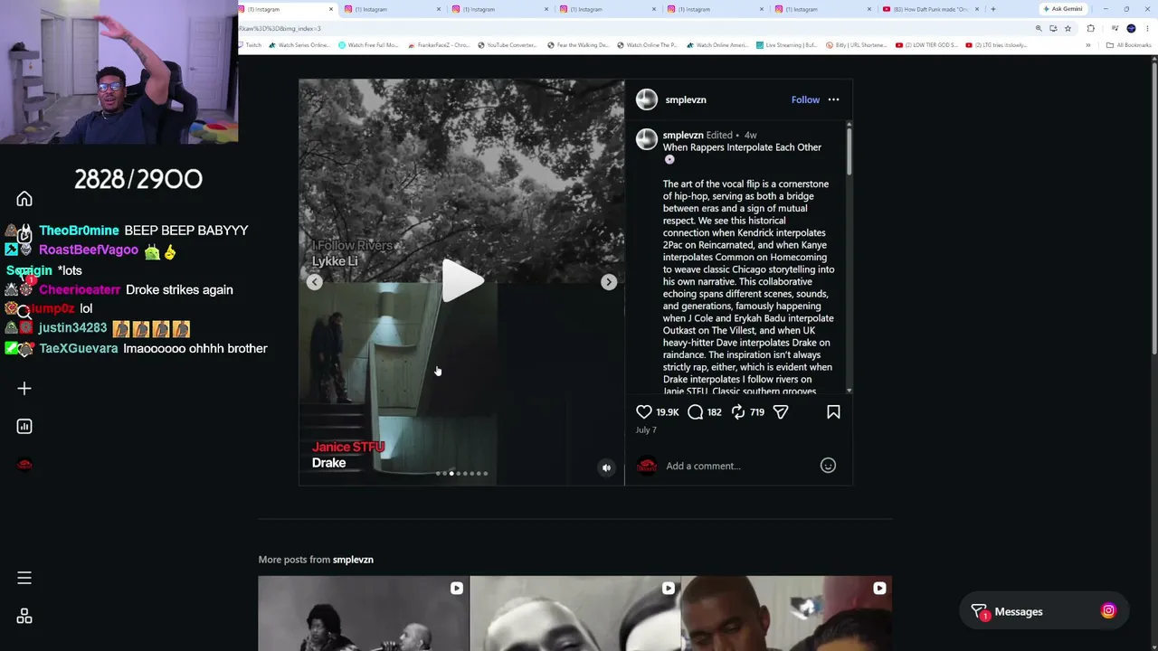The image size is (1158, 651).
Task: Open a new browser tab
Action: (x=992, y=9)
